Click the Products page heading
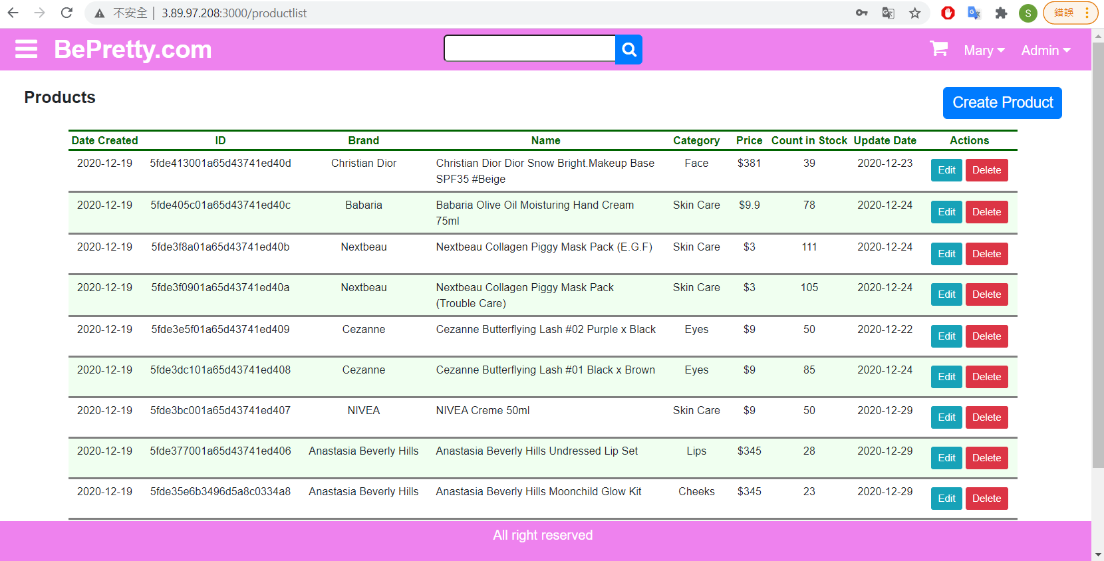The height and width of the screenshot is (561, 1104). tap(60, 97)
